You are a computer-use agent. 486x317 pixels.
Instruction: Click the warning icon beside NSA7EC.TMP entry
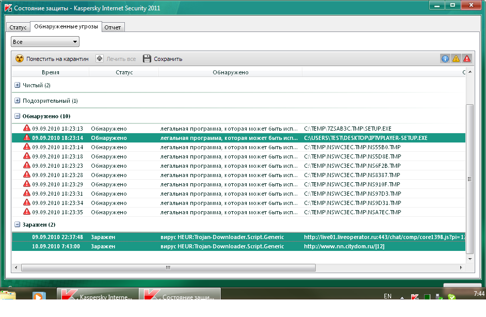click(x=27, y=212)
